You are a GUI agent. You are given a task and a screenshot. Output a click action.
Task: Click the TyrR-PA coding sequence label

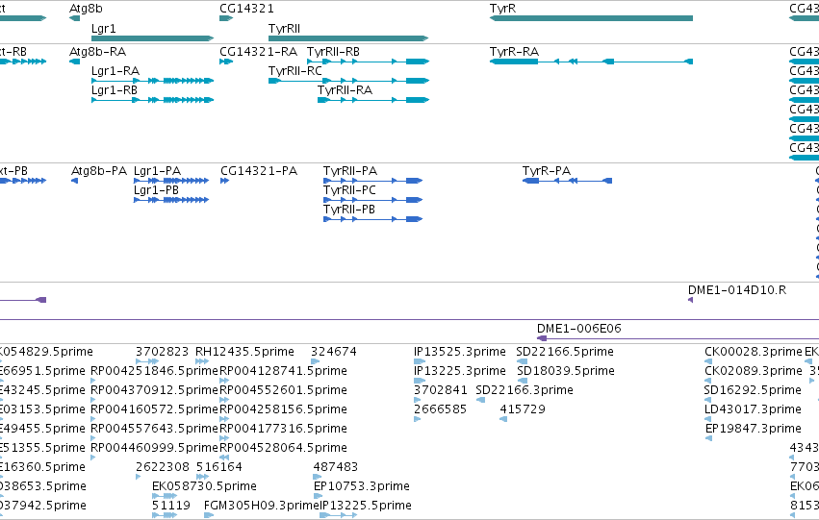coord(547,171)
